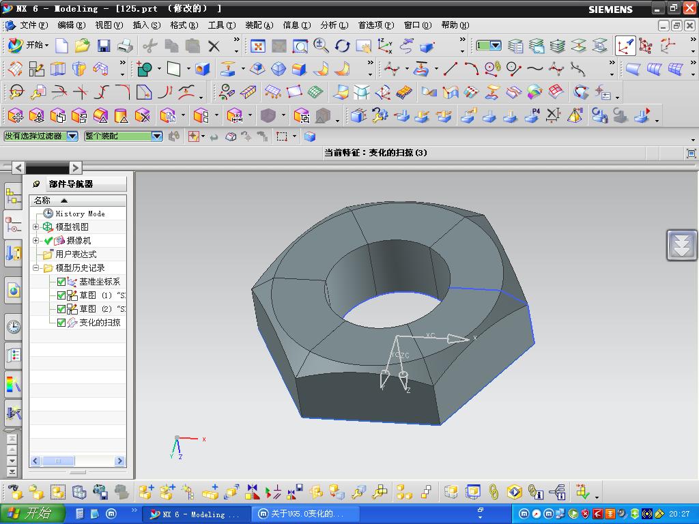Click the left arrow above the navigator
The height and width of the screenshot is (524, 699).
coord(18,168)
